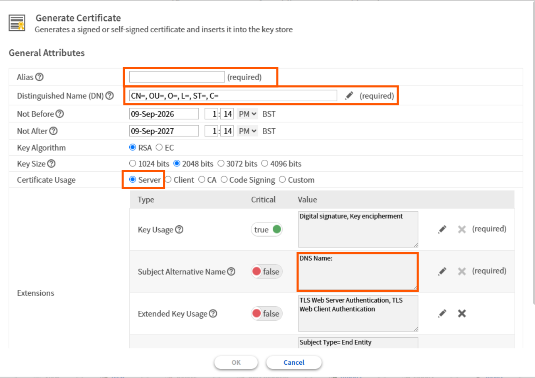Click the help icon beside Not Before
The width and height of the screenshot is (535, 378).
[x=60, y=114]
